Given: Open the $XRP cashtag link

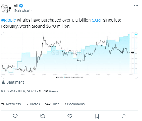Looking at the screenshot, I should (97, 20).
